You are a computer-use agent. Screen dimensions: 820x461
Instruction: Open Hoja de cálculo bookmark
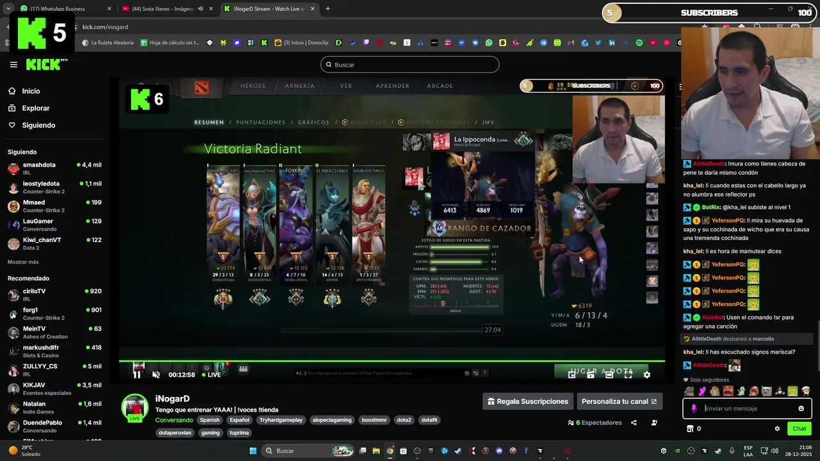point(170,43)
